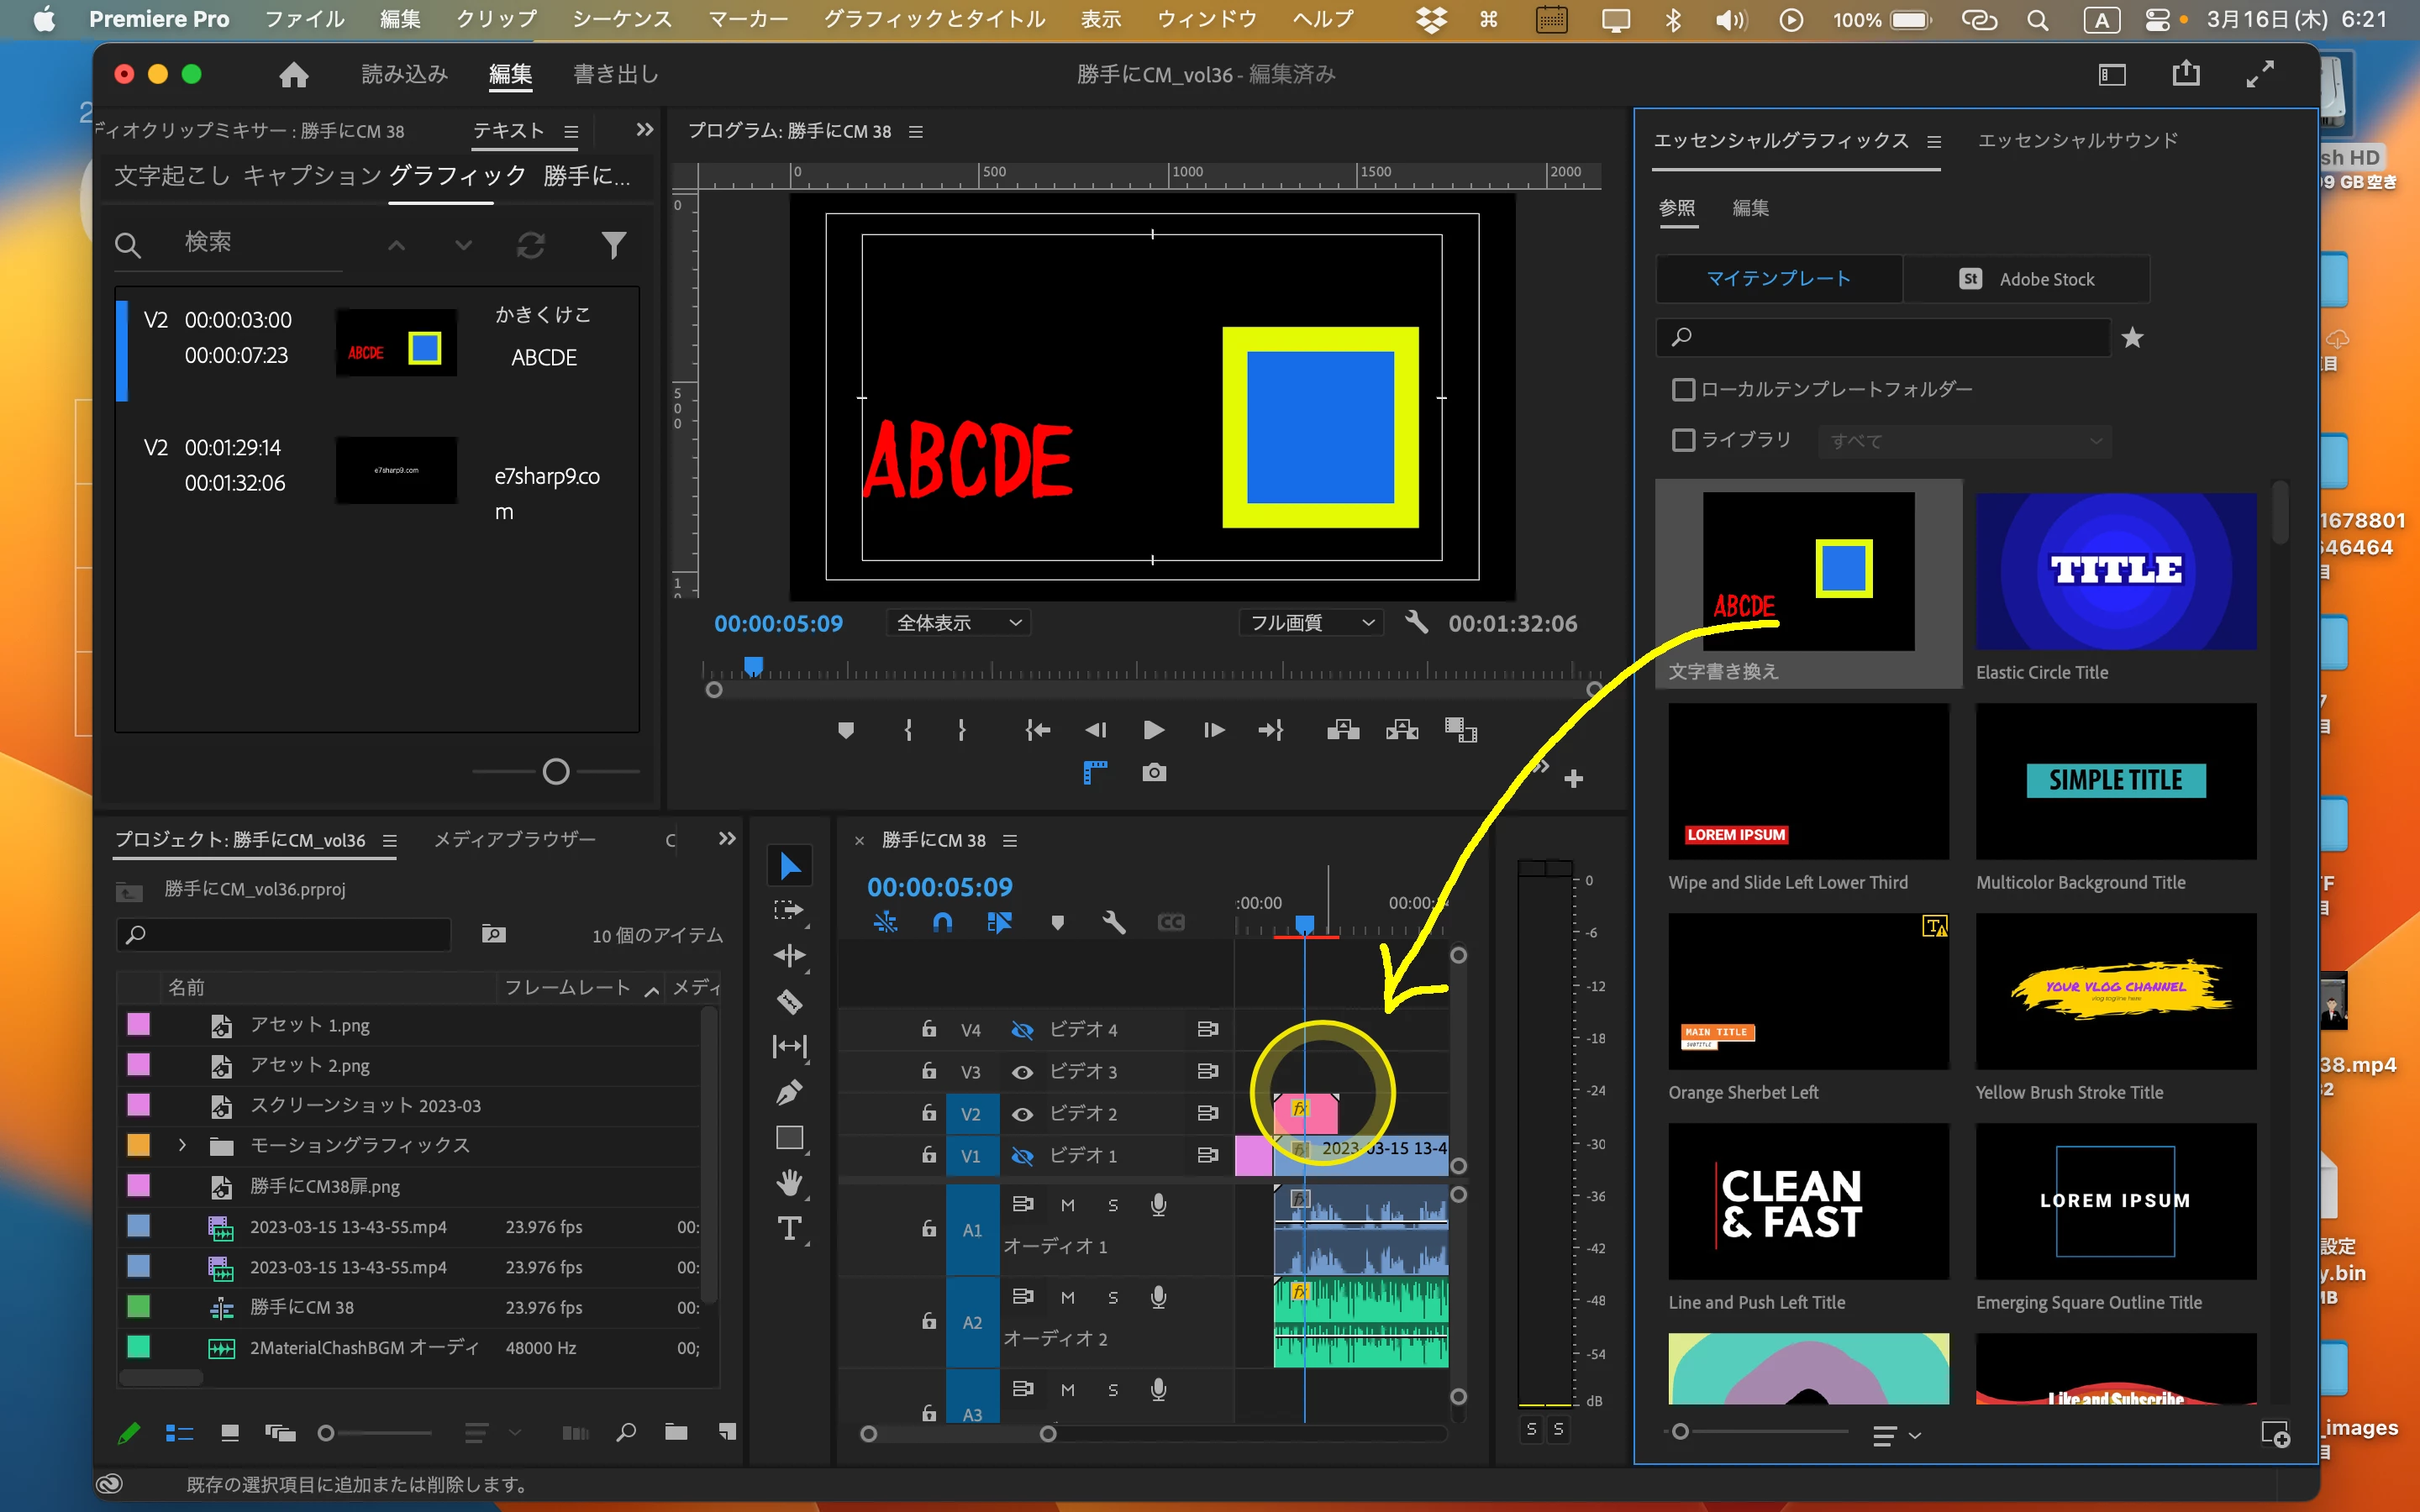The width and height of the screenshot is (2420, 1512).
Task: Click the Export Frame camera icon
Action: click(x=1154, y=772)
